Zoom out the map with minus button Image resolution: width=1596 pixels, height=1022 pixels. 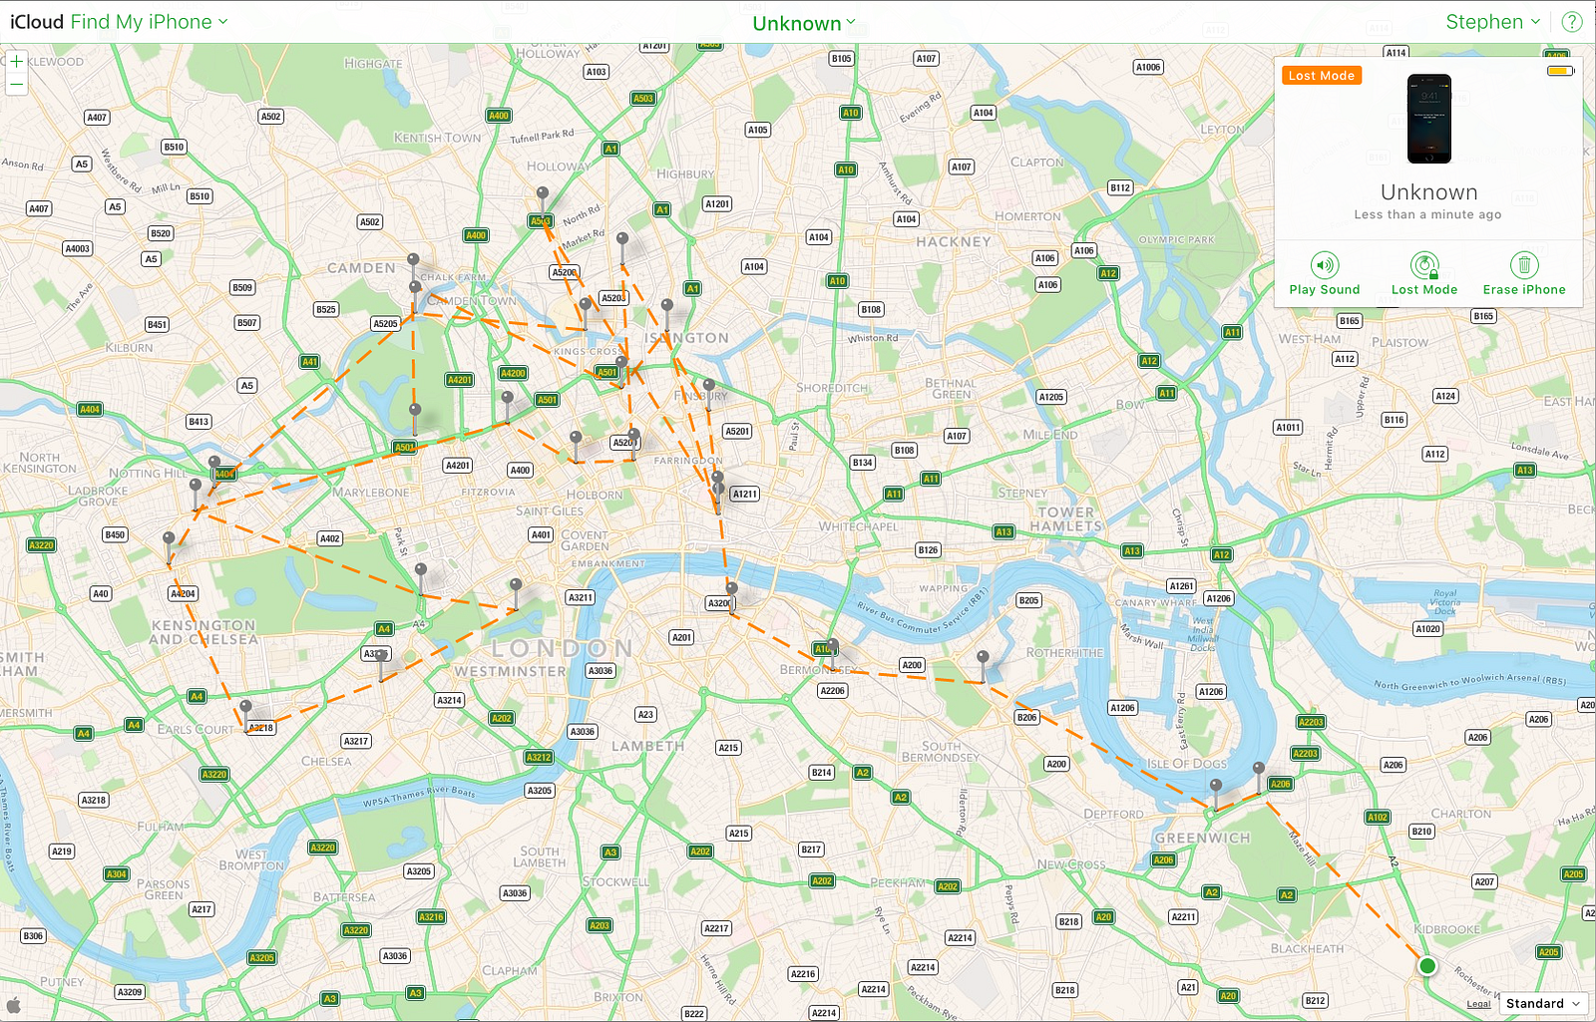point(17,85)
